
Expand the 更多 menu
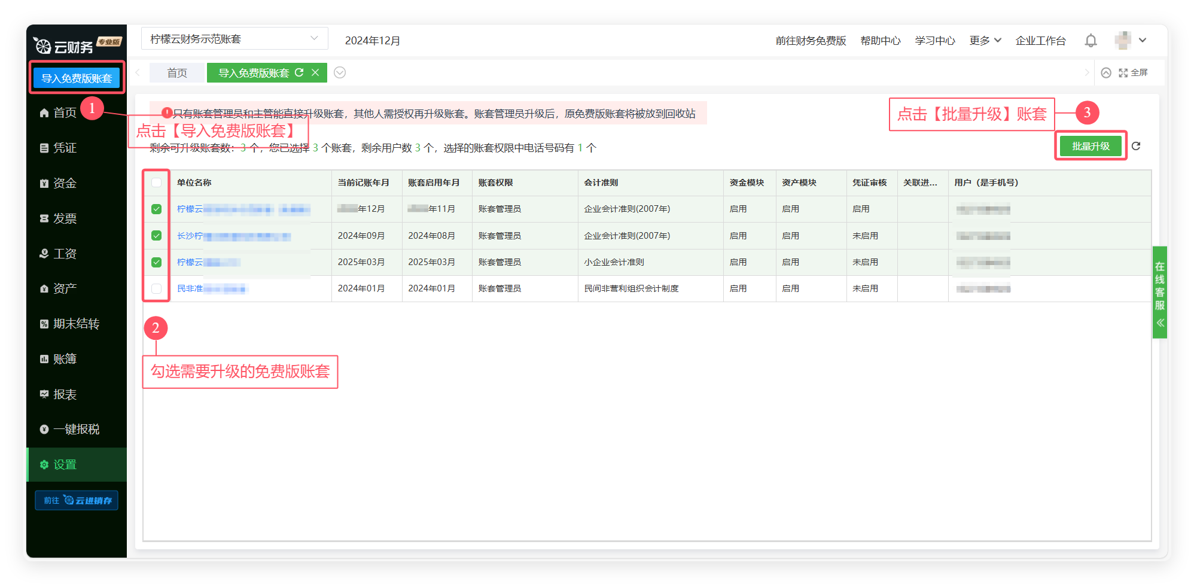(985, 41)
